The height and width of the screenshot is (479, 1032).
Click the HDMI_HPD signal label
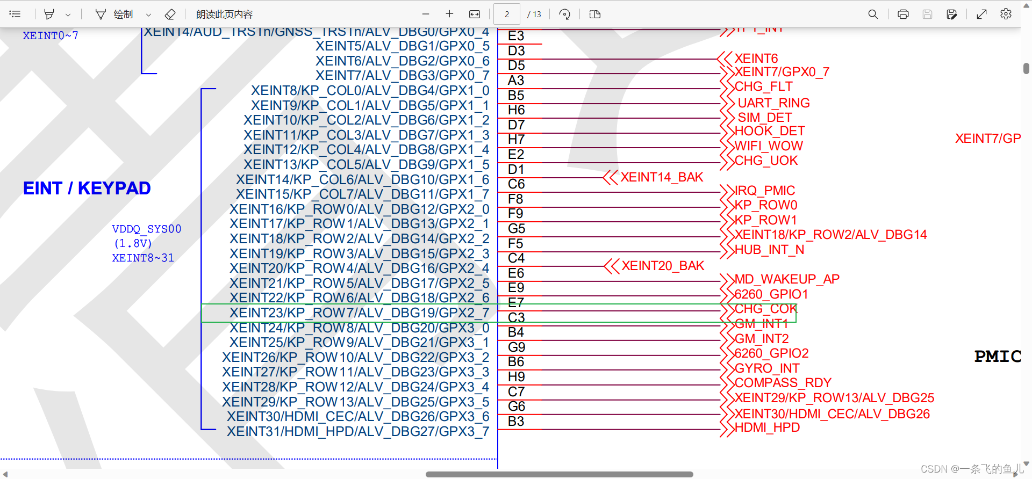767,427
